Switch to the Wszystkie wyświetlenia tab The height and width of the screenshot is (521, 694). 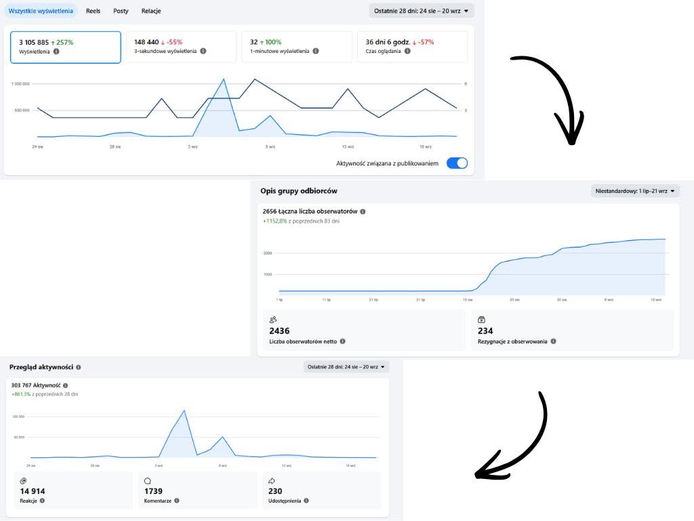click(x=41, y=11)
